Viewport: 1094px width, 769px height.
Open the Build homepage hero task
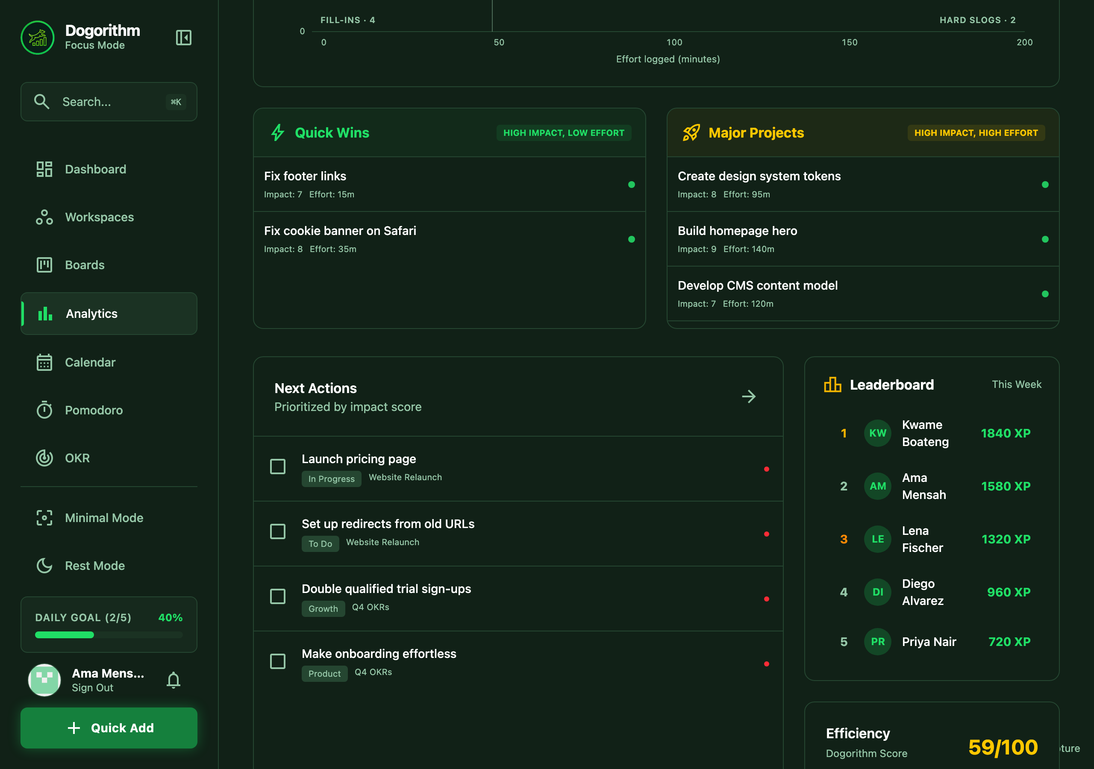(863, 239)
